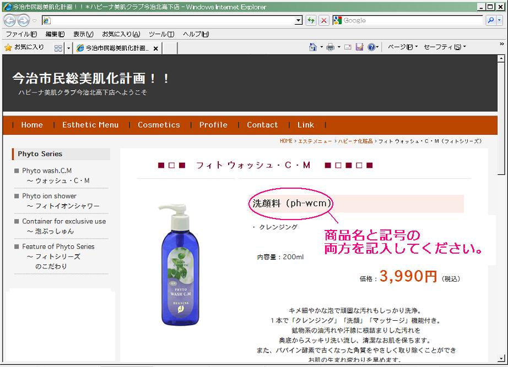Click the HOME breadcrumb link
The height and width of the screenshot is (367, 508).
click(286, 141)
